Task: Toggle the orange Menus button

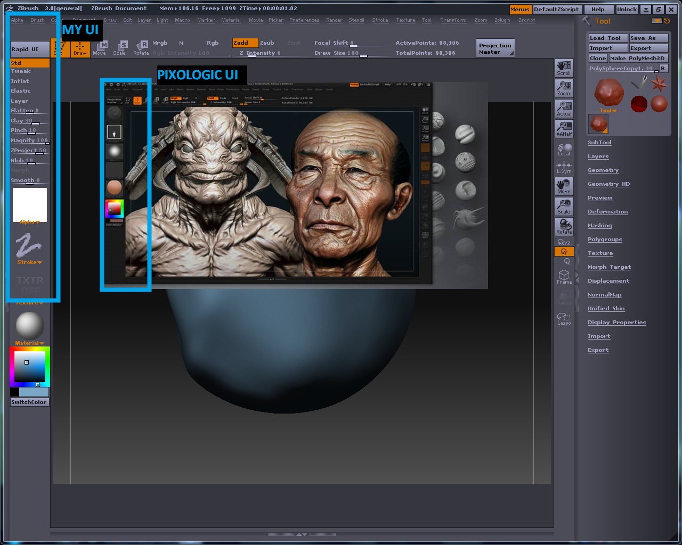Action: coord(519,9)
